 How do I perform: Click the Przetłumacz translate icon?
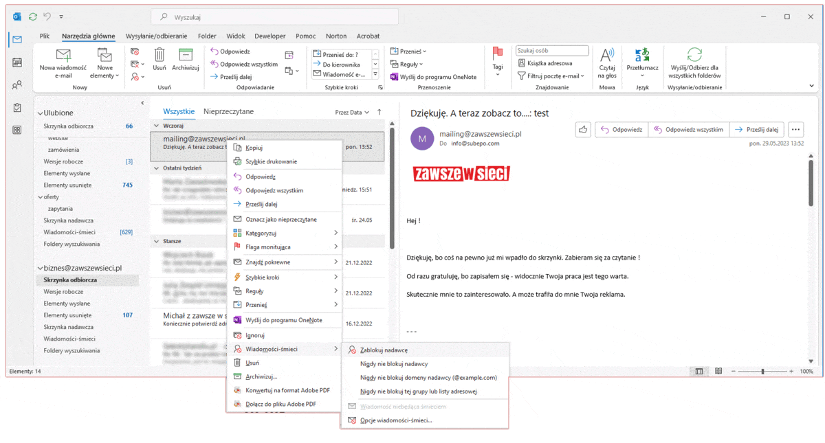(642, 56)
